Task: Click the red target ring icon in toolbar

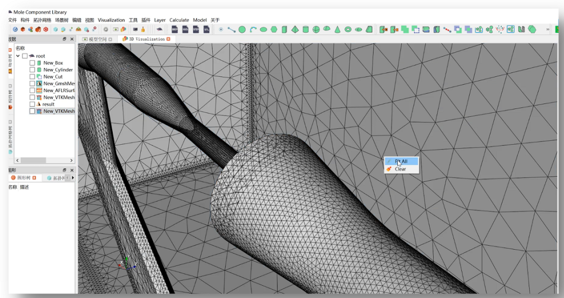Action: click(45, 30)
